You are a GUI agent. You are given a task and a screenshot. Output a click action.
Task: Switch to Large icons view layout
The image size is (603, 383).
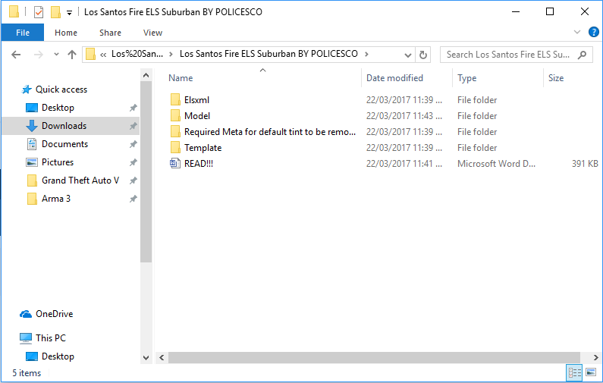click(x=589, y=372)
